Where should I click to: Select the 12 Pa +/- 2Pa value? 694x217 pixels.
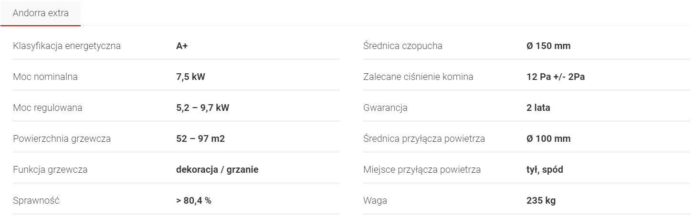click(x=556, y=77)
